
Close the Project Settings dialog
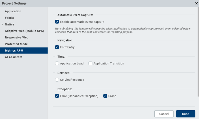[196, 3]
